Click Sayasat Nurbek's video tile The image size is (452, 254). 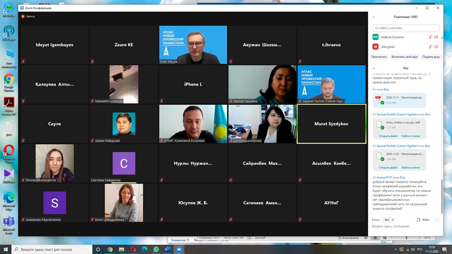pos(331,84)
